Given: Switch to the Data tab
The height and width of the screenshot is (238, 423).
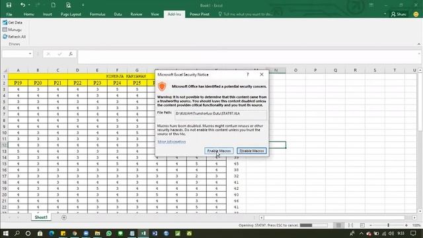Looking at the screenshot, I should coord(118,14).
